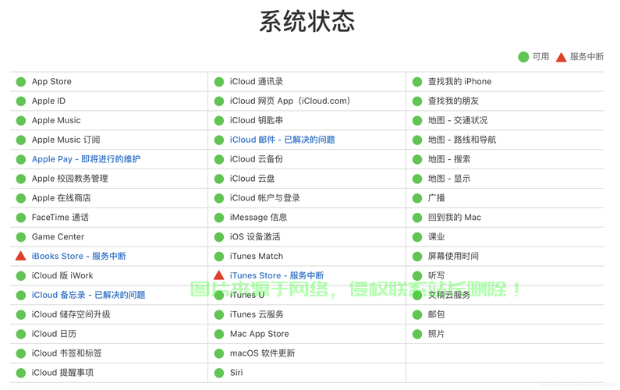Click the green 可用 legend circle
This screenshot has height=390, width=620.
coord(523,57)
